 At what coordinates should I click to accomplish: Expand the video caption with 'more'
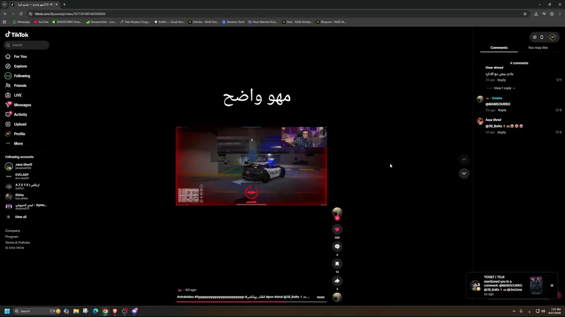(320, 297)
